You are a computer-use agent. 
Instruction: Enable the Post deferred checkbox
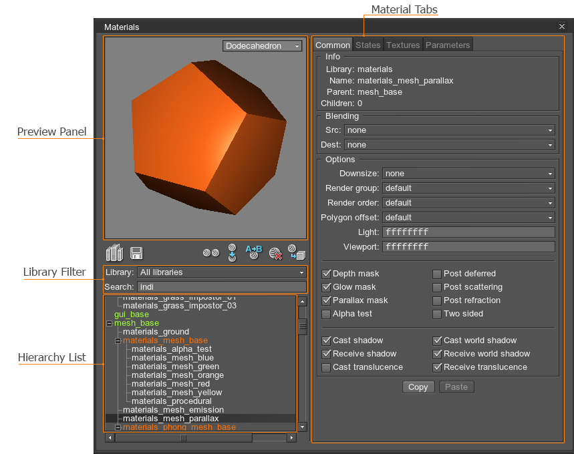tap(437, 274)
